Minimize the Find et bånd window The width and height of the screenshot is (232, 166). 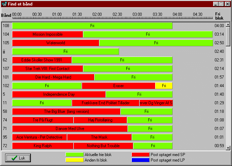(x=216, y=4)
